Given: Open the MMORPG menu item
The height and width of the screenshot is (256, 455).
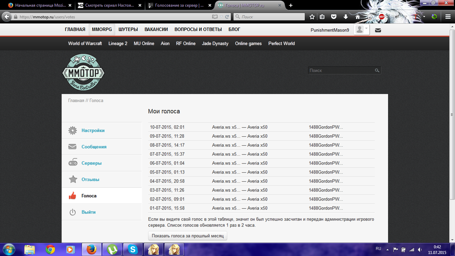Looking at the screenshot, I should coord(101,30).
